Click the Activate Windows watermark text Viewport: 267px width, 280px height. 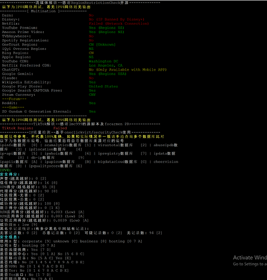pos(250,258)
